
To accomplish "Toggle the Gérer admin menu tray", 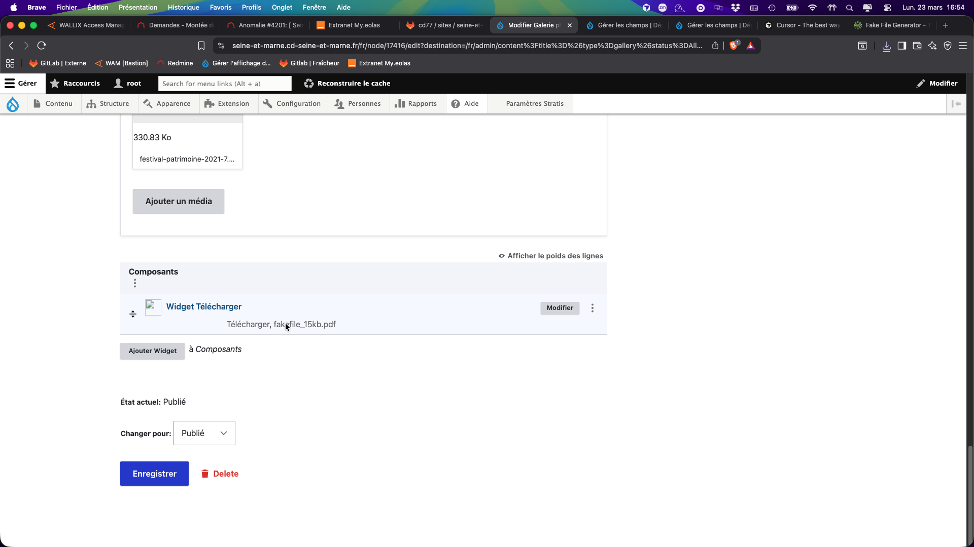I will 21,84.
